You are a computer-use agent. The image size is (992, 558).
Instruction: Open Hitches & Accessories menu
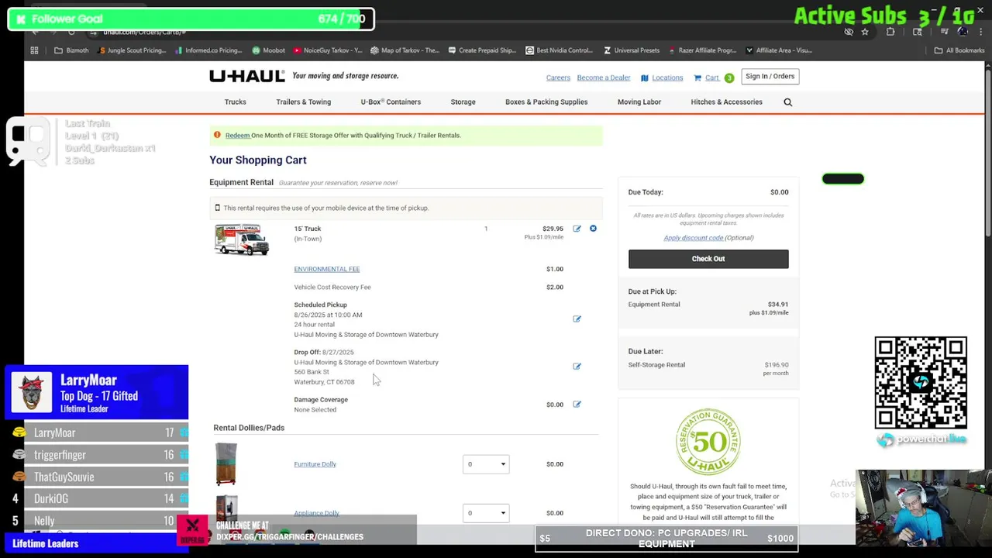[726, 102]
